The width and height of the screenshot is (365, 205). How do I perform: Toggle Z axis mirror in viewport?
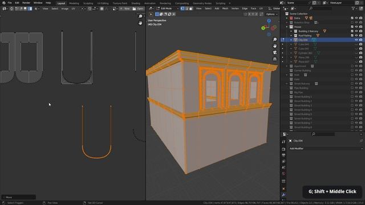coord(257,14)
